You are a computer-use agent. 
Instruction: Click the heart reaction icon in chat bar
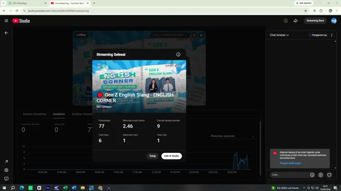click(x=329, y=175)
